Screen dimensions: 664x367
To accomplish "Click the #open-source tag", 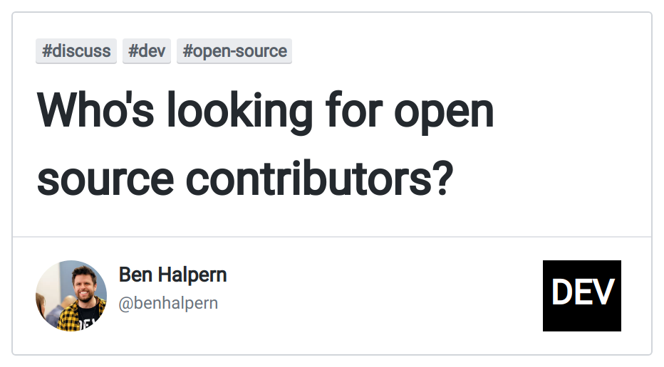I will click(x=234, y=51).
